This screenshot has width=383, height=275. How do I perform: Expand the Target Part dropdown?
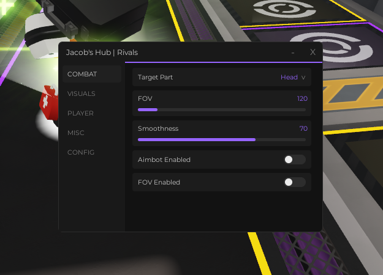click(293, 77)
